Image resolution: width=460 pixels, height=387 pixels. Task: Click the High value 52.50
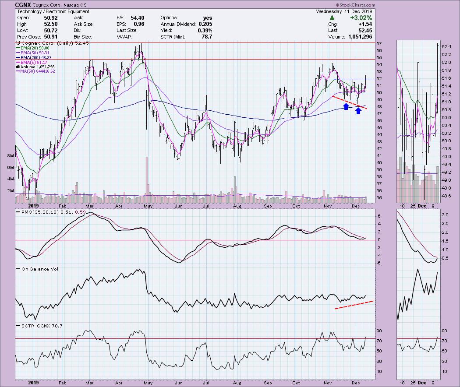click(51, 24)
